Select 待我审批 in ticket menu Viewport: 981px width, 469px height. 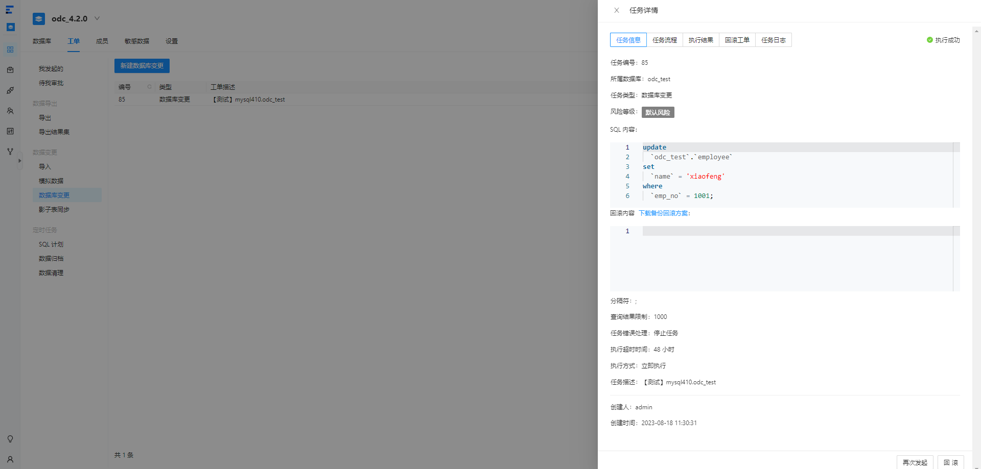tap(51, 83)
